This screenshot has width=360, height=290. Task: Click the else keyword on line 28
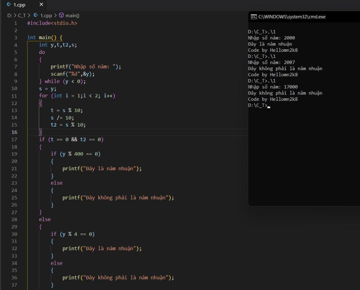coord(45,219)
